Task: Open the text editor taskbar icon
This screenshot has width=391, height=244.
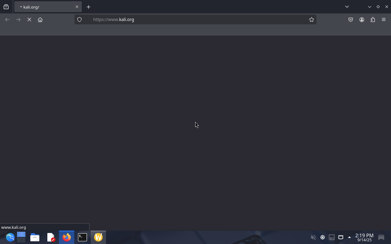Action: pyautogui.click(x=51, y=237)
